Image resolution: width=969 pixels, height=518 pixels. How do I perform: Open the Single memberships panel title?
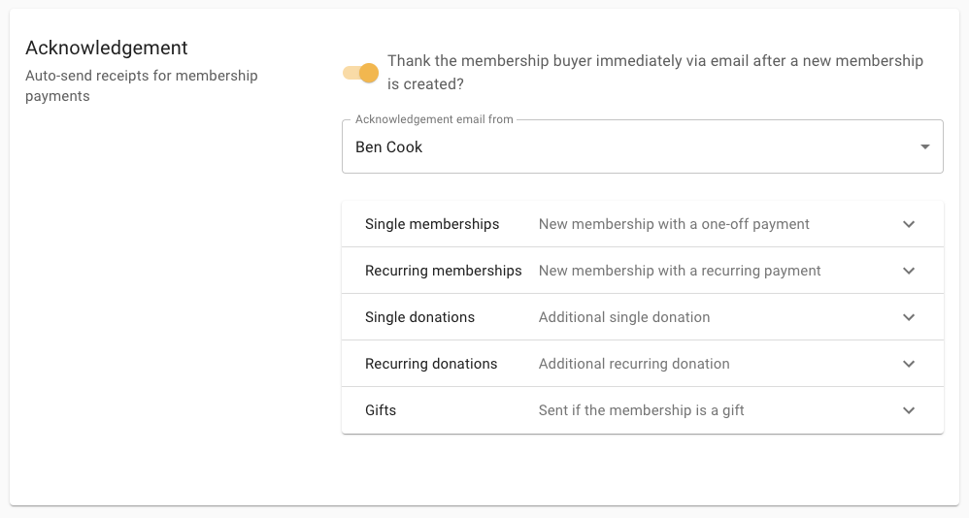432,224
